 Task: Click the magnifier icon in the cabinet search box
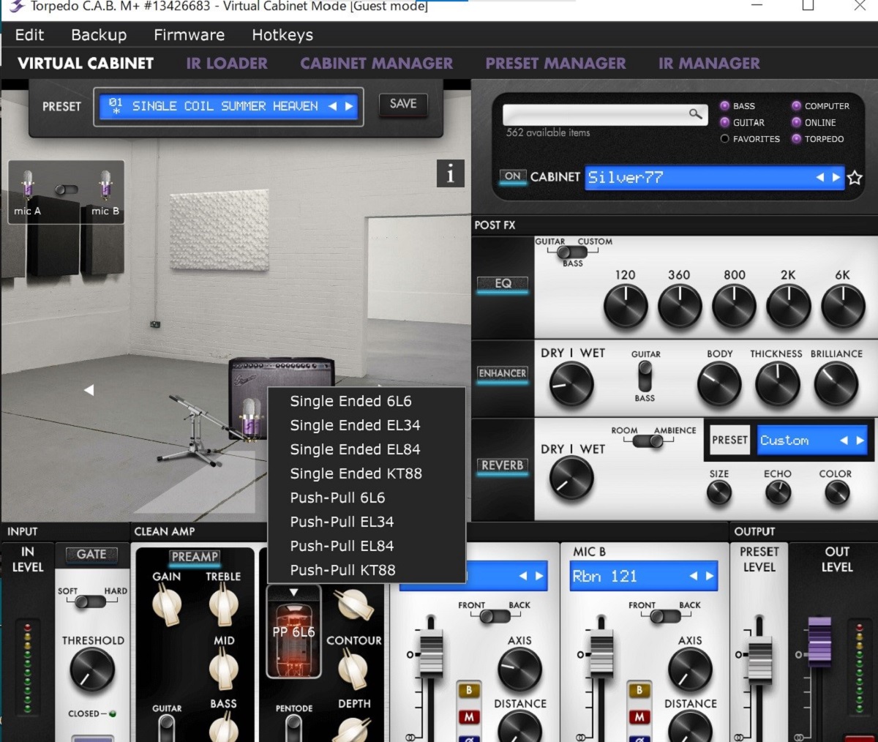[696, 113]
